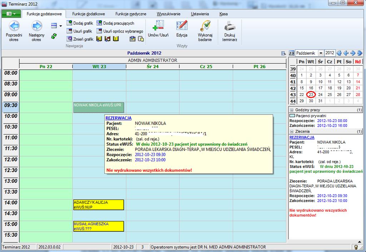Viewport: 366px width, 252px height.
Task: Click the calendar view icon in Nawigacja
Action: click(54, 26)
